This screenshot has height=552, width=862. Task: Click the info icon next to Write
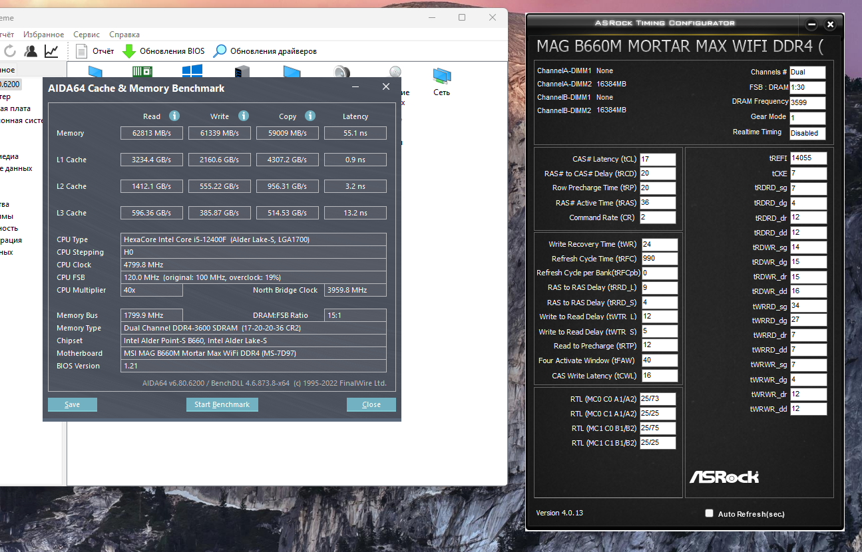(244, 116)
